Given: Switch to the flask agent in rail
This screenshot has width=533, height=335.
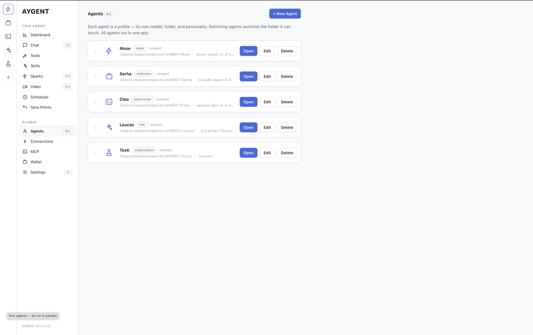Looking at the screenshot, I should coord(8,64).
